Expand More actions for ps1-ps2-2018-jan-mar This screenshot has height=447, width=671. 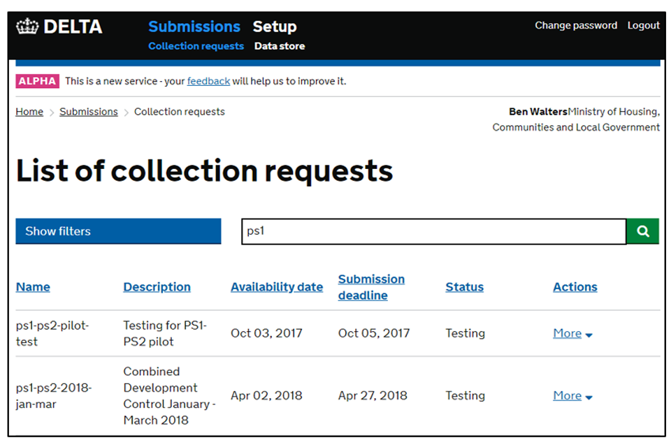[x=572, y=396]
